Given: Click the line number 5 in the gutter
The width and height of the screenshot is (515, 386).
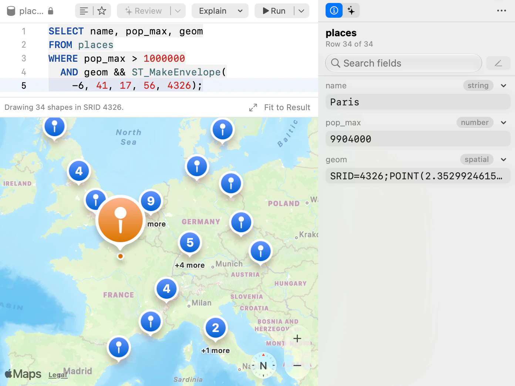Looking at the screenshot, I should coord(24,86).
